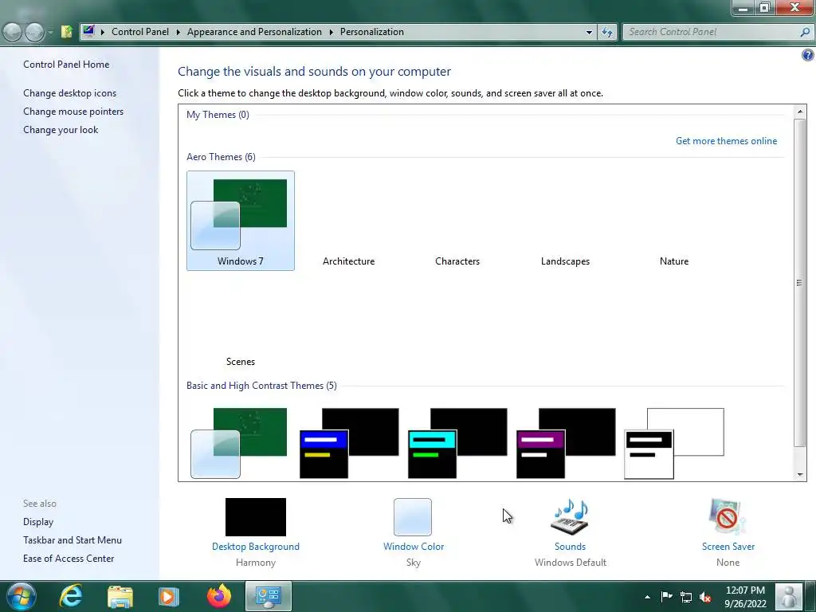Launch Firefox from taskbar
Viewport: 816px width, 612px height.
(219, 596)
